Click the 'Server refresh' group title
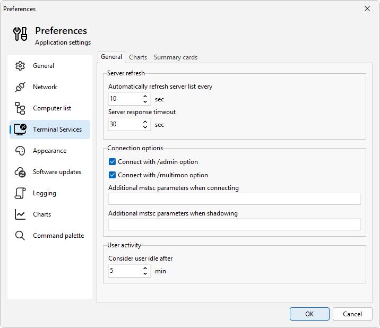 point(126,73)
